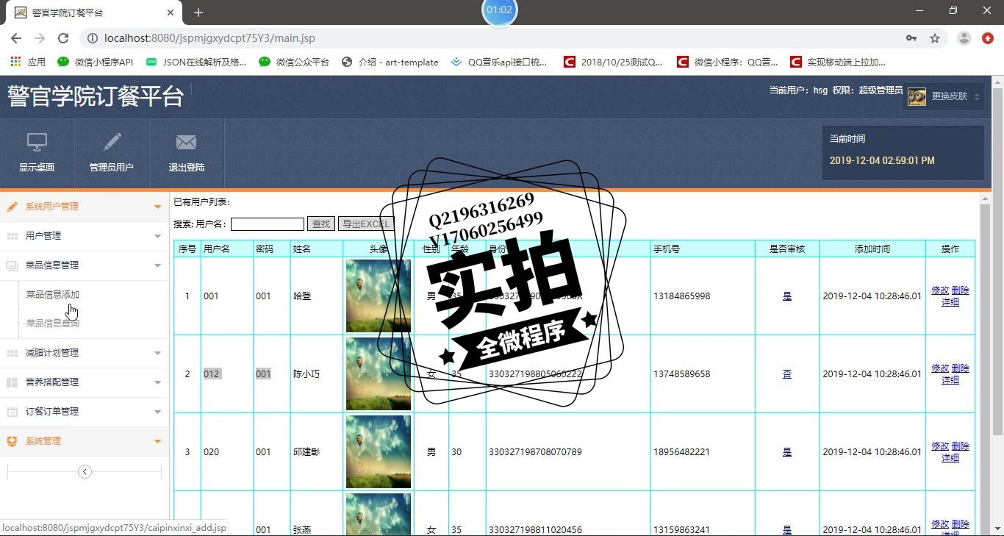The width and height of the screenshot is (1004, 536).
Task: Select the 用户管理 menu heading
Action: pos(43,236)
